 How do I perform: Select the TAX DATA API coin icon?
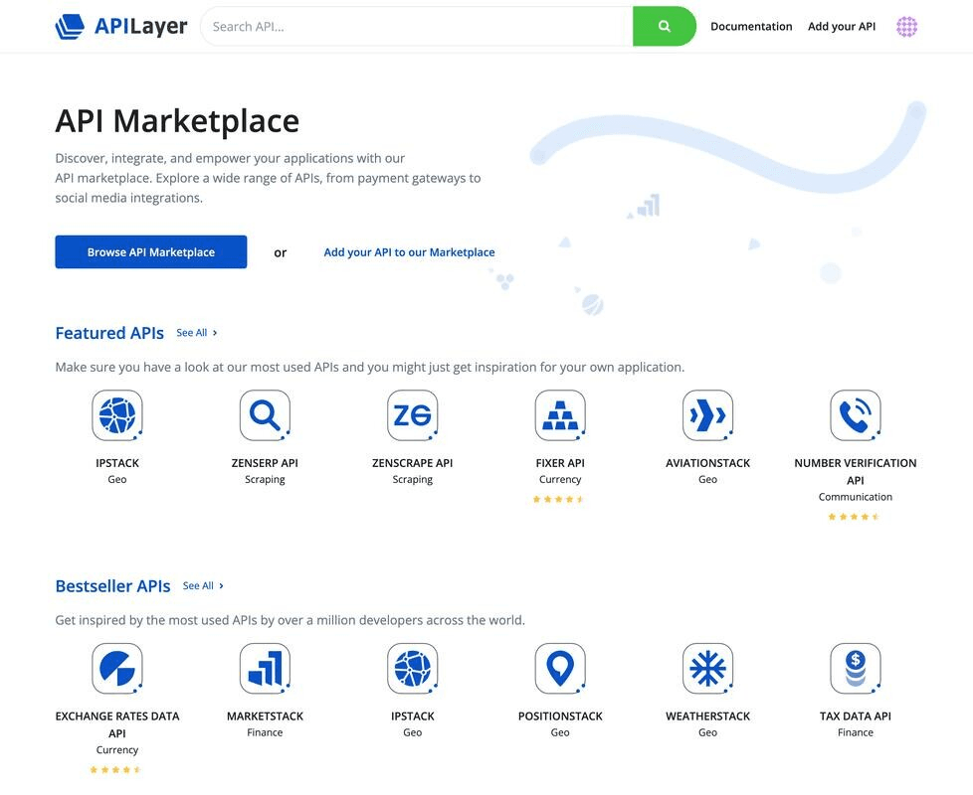856,671
